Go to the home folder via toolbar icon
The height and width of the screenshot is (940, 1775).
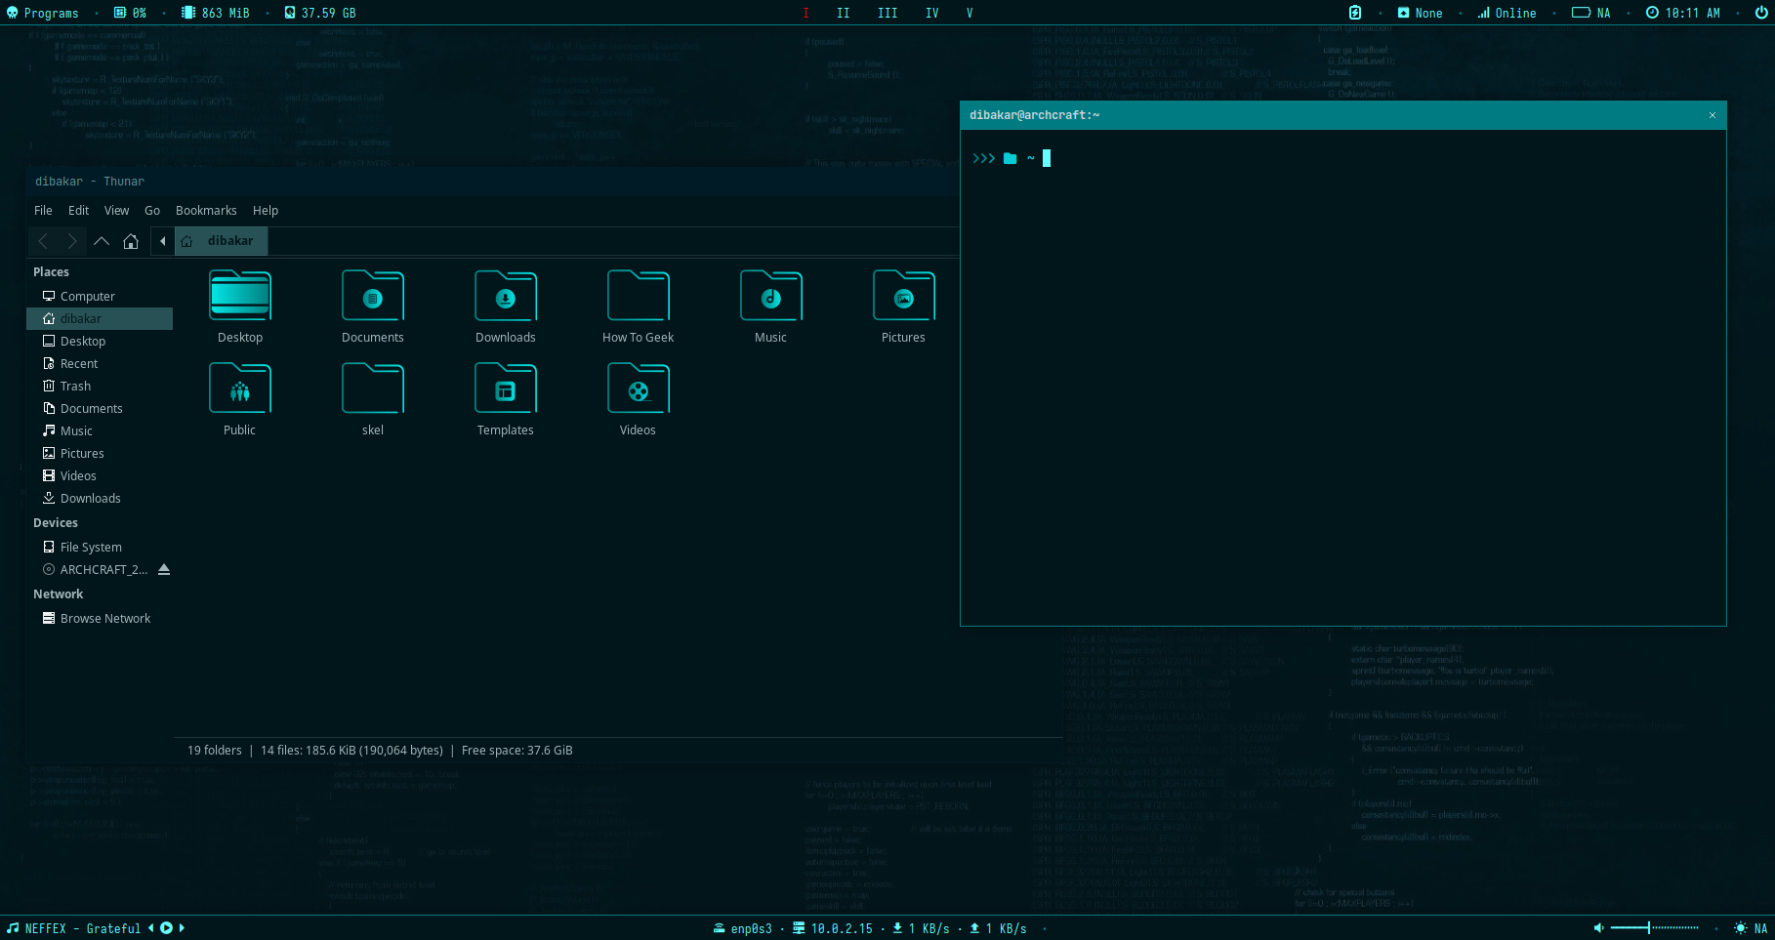pos(131,241)
